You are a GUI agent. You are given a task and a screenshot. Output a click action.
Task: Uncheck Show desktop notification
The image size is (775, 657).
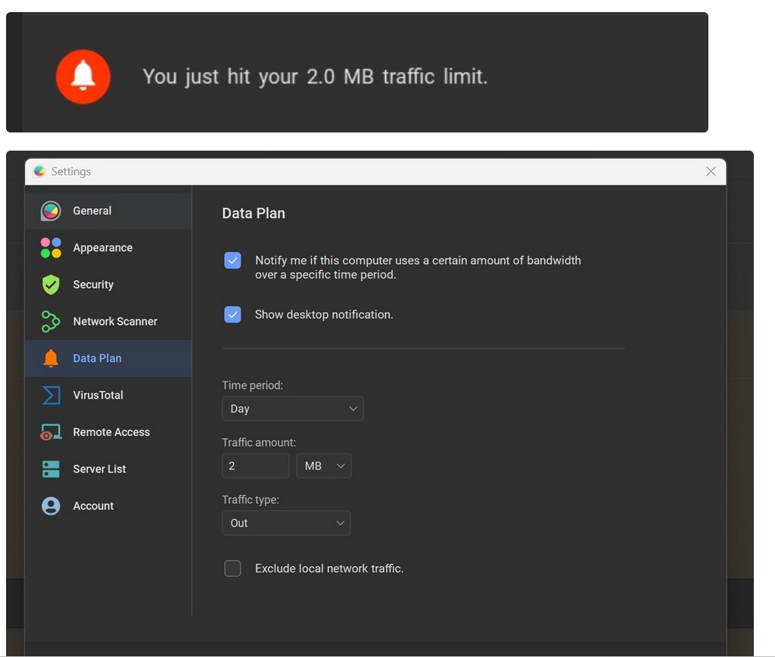[232, 314]
